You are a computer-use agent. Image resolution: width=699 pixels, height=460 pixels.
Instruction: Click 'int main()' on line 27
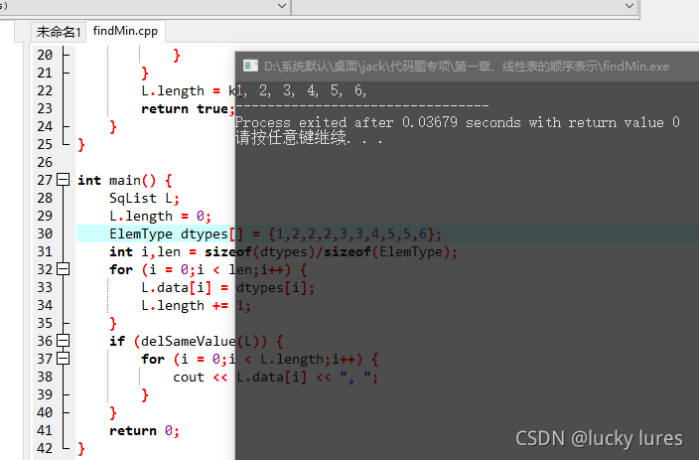117,180
